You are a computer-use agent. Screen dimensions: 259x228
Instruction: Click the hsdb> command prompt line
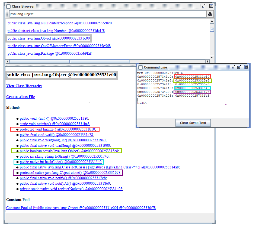pos(142,103)
